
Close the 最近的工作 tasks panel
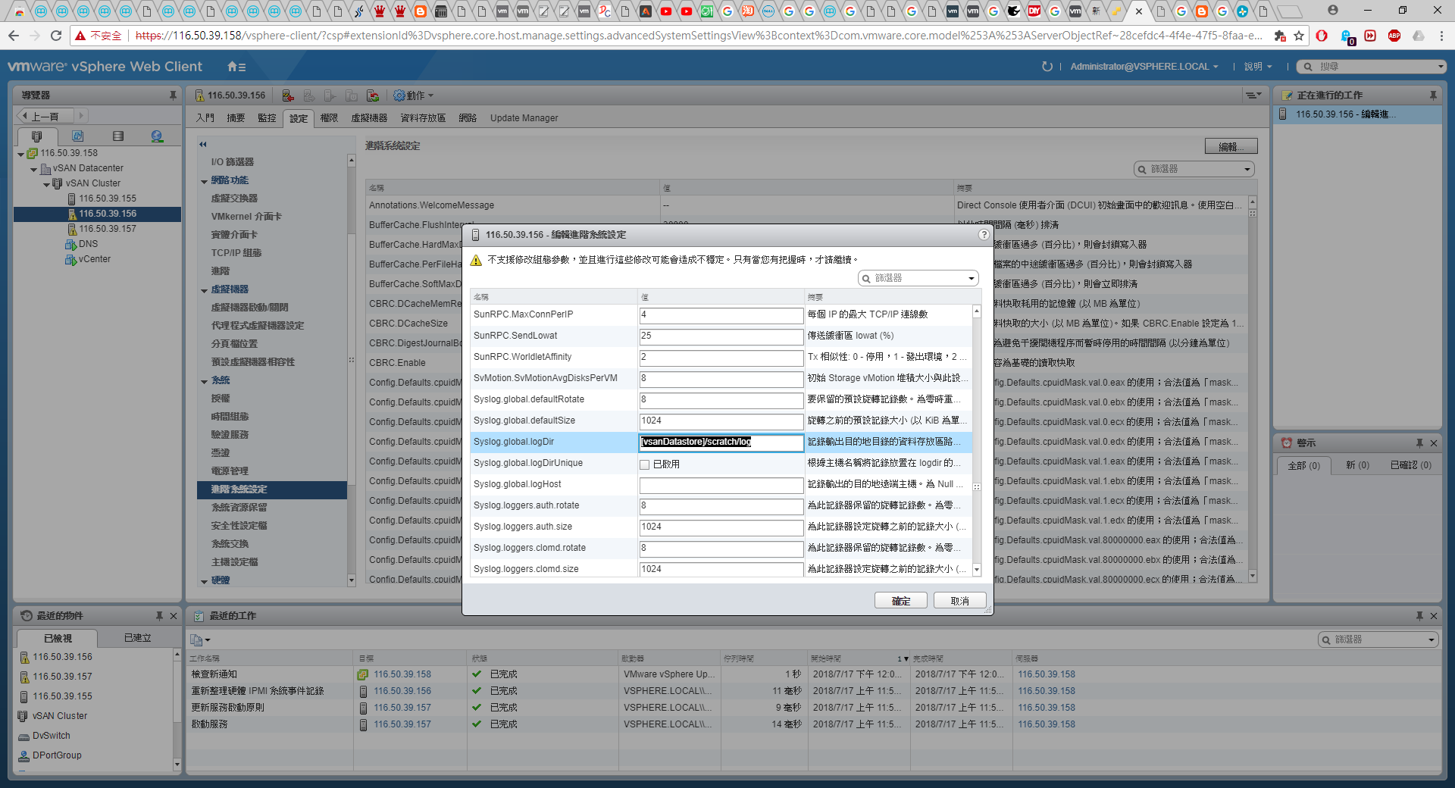tap(1434, 616)
